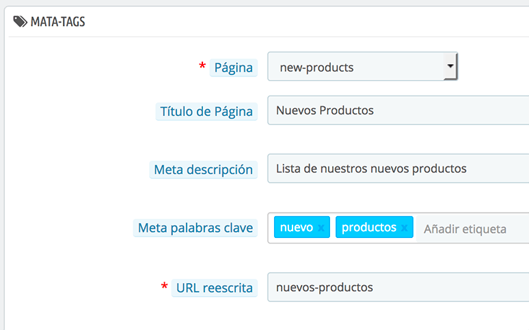Click the 'URL reescrita' label
Image resolution: width=529 pixels, height=330 pixels.
(x=215, y=288)
